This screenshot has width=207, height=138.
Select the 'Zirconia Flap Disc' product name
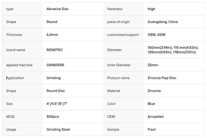pos(162,78)
